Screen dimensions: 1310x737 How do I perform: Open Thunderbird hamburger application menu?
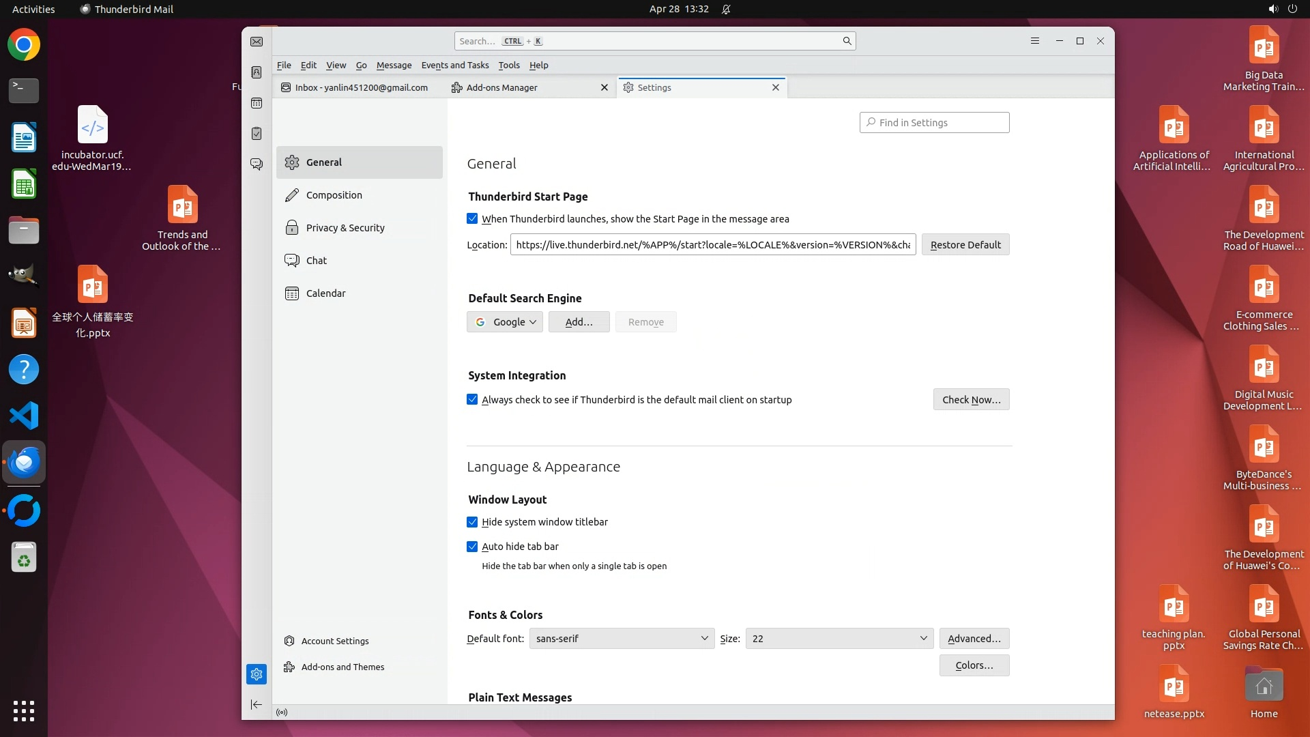click(x=1034, y=41)
